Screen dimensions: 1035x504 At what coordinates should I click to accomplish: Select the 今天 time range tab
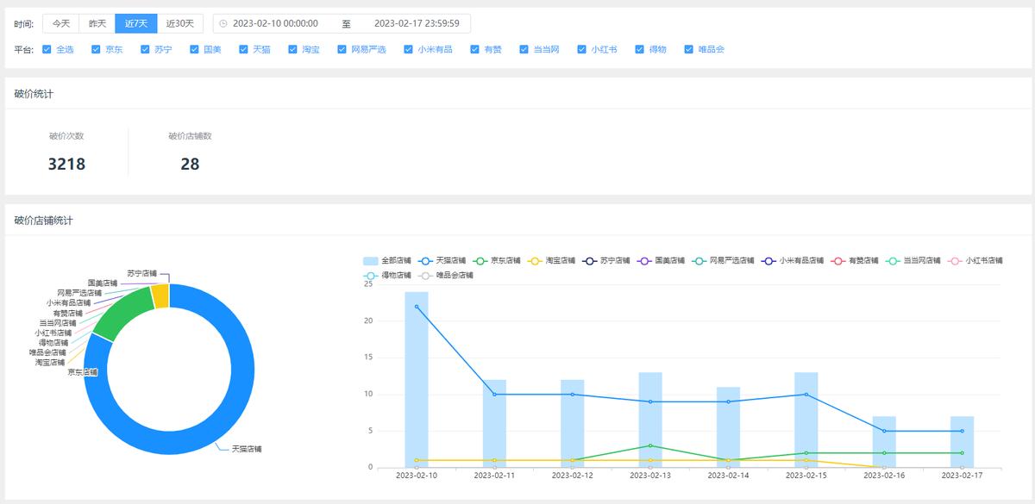point(61,24)
